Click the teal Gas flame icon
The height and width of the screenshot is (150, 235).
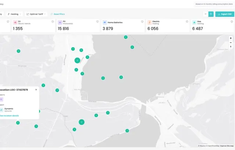pos(194,22)
